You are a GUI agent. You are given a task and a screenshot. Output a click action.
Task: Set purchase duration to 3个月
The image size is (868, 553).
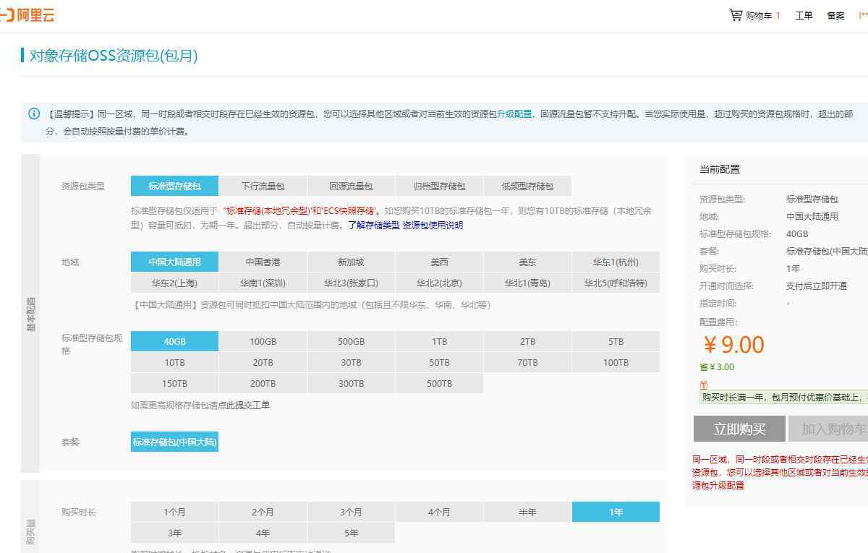[x=351, y=512]
